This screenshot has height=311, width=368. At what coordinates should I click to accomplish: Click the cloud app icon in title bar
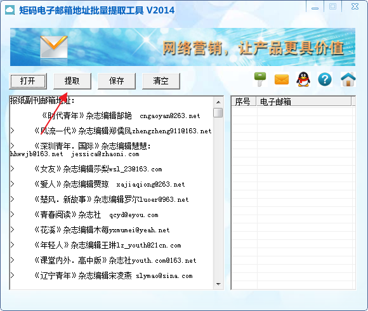tap(10, 10)
